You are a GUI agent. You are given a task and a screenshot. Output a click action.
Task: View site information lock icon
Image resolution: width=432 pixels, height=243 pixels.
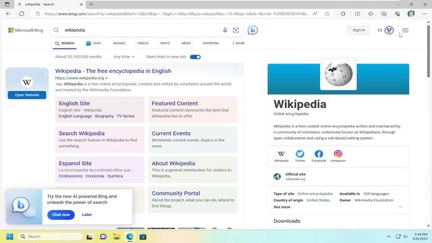(x=38, y=13)
